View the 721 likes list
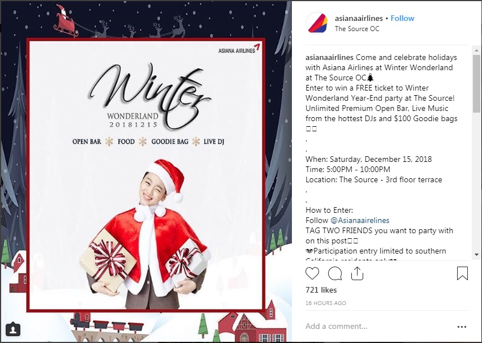This screenshot has height=343, width=482. click(x=321, y=290)
